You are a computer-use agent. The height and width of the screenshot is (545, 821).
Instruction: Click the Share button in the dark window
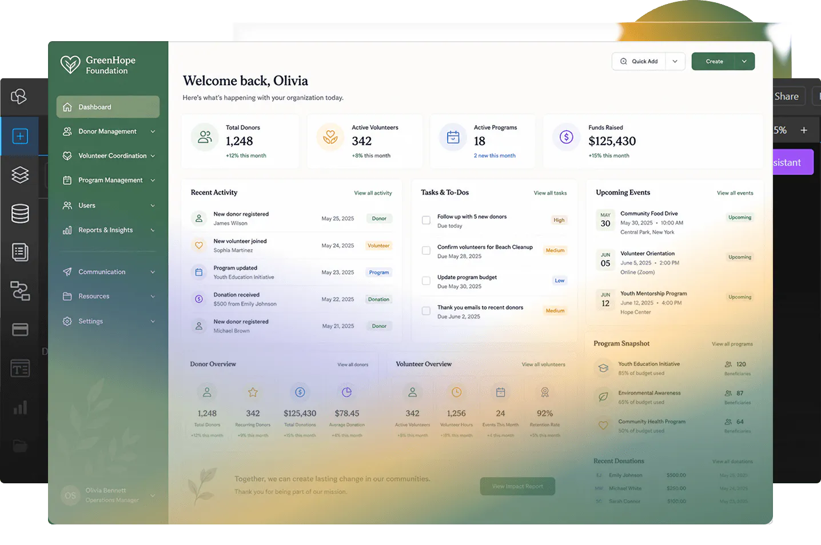click(787, 97)
